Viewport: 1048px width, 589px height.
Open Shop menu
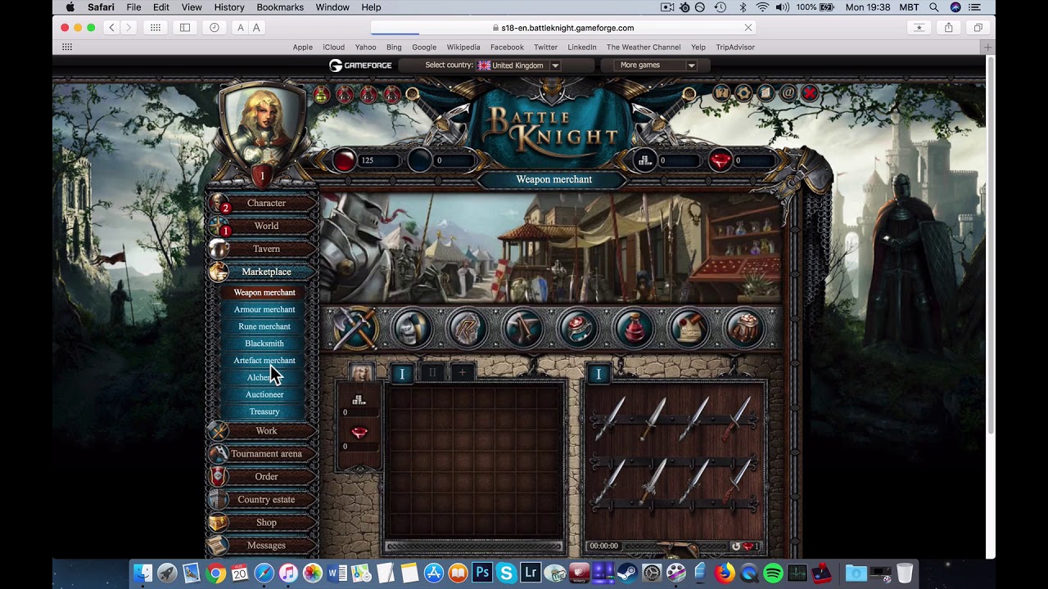pos(266,522)
